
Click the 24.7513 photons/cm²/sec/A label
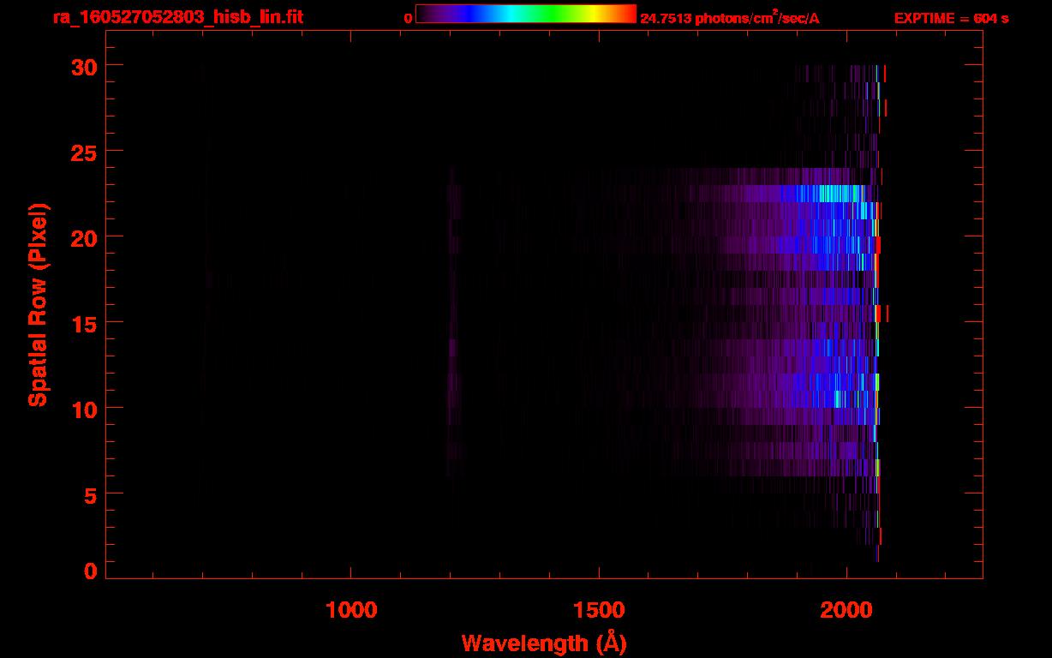point(730,18)
